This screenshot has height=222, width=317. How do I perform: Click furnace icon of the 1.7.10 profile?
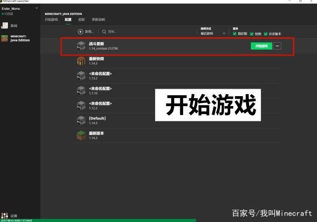[81, 91]
